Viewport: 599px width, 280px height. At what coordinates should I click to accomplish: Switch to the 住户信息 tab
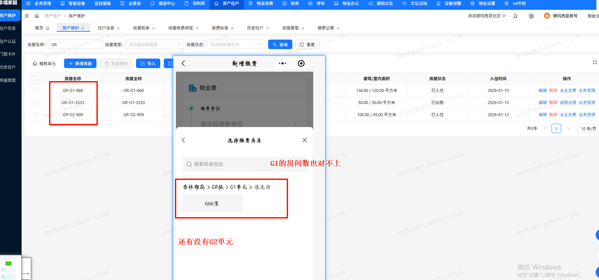point(106,28)
